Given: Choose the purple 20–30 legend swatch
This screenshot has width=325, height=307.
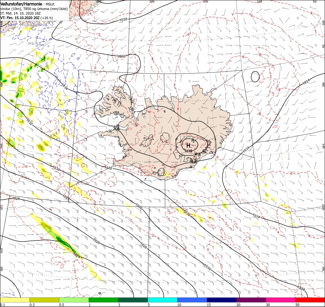Looking at the screenshot, I should tap(251, 300).
